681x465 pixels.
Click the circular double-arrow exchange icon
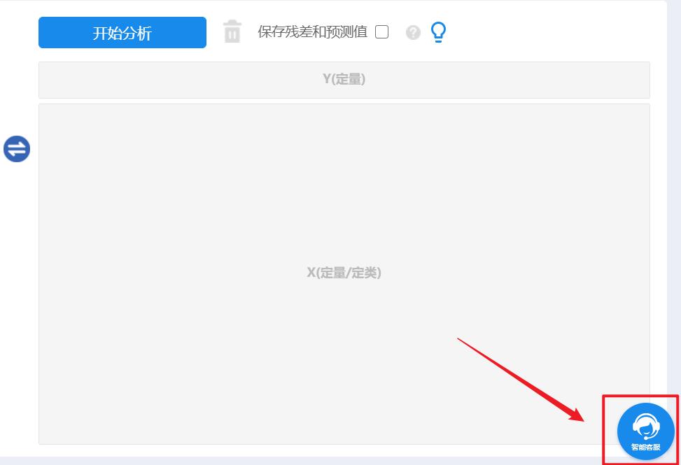click(16, 148)
